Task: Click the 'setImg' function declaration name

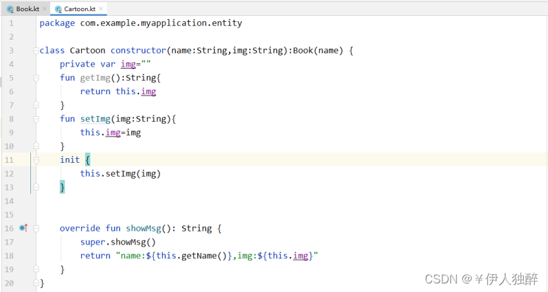Action: pos(96,119)
